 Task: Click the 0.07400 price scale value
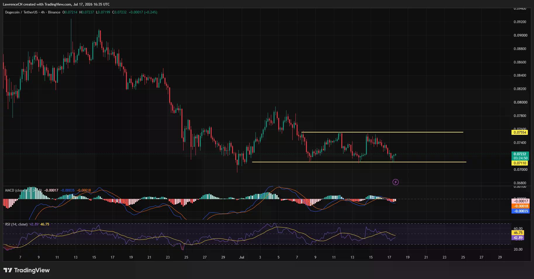[520, 143]
